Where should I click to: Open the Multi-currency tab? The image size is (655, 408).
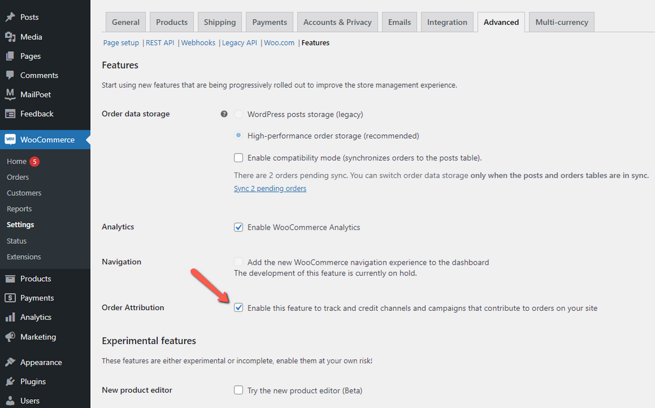point(561,21)
